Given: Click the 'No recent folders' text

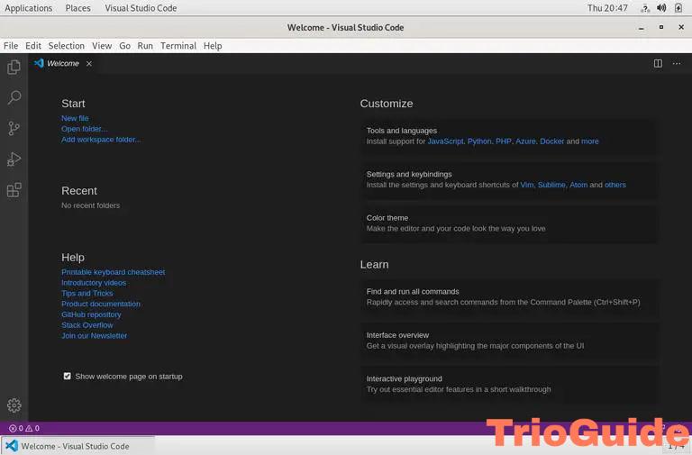Looking at the screenshot, I should [90, 205].
